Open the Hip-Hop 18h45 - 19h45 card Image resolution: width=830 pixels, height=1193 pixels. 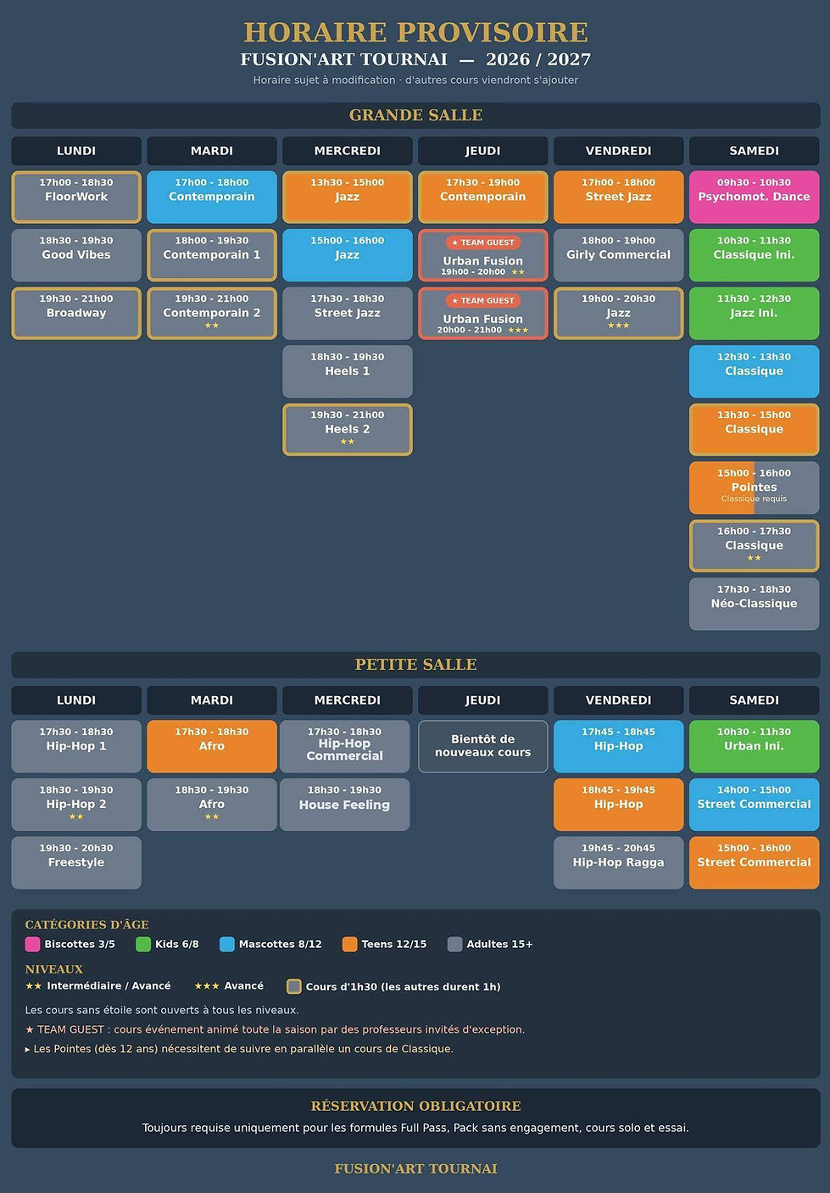click(619, 805)
